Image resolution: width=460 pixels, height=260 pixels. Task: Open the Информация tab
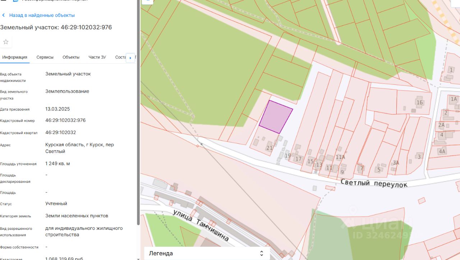pyautogui.click(x=15, y=57)
